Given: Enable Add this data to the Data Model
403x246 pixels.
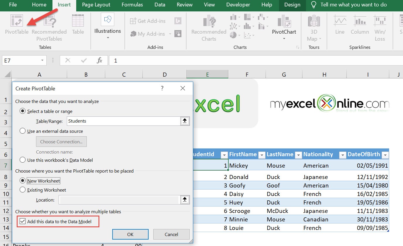Looking at the screenshot, I should 23,221.
